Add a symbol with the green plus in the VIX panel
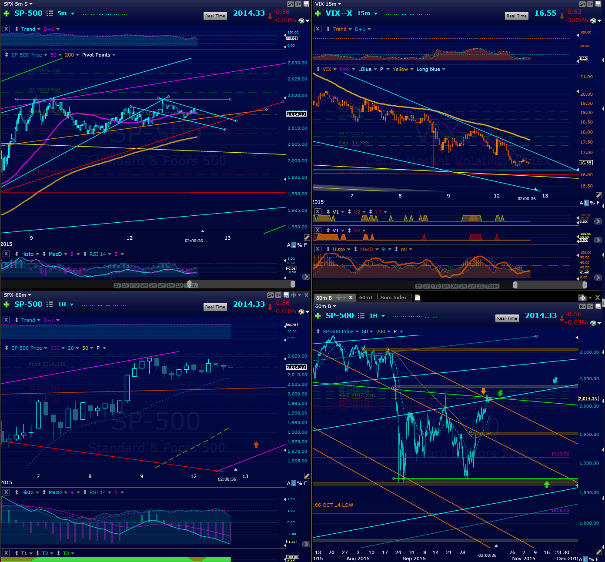The image size is (605, 562). click(318, 13)
